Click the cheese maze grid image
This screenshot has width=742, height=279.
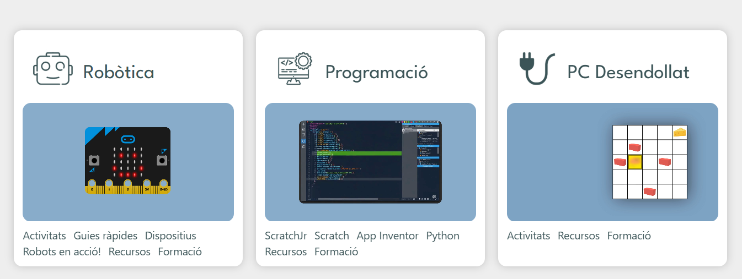coord(649,162)
